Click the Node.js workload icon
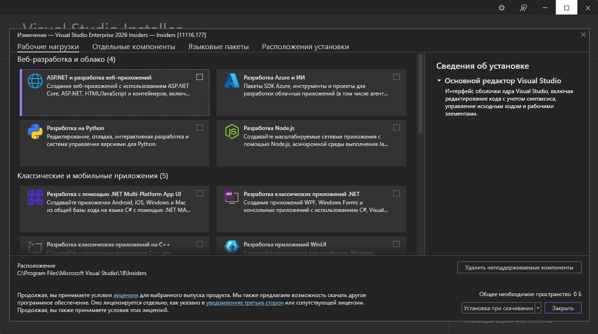This screenshot has width=598, height=334. coord(232,132)
